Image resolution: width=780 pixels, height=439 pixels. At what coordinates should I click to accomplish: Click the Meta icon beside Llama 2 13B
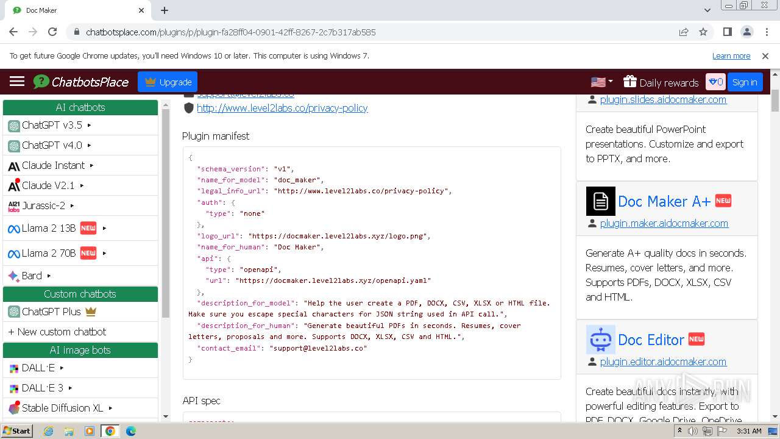coord(14,229)
